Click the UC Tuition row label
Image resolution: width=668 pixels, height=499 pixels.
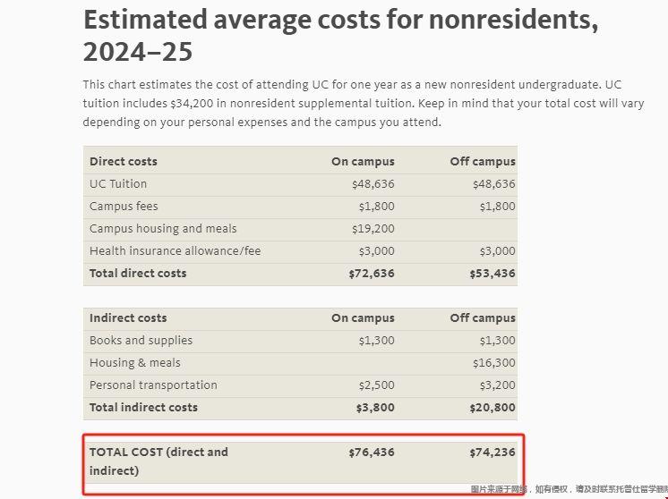[x=118, y=184]
